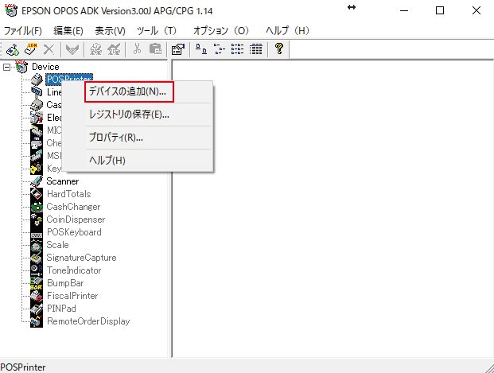Viewport: 494px width, 373px height.
Task: Click the RemoteOrderDisplay device icon
Action: click(37, 321)
